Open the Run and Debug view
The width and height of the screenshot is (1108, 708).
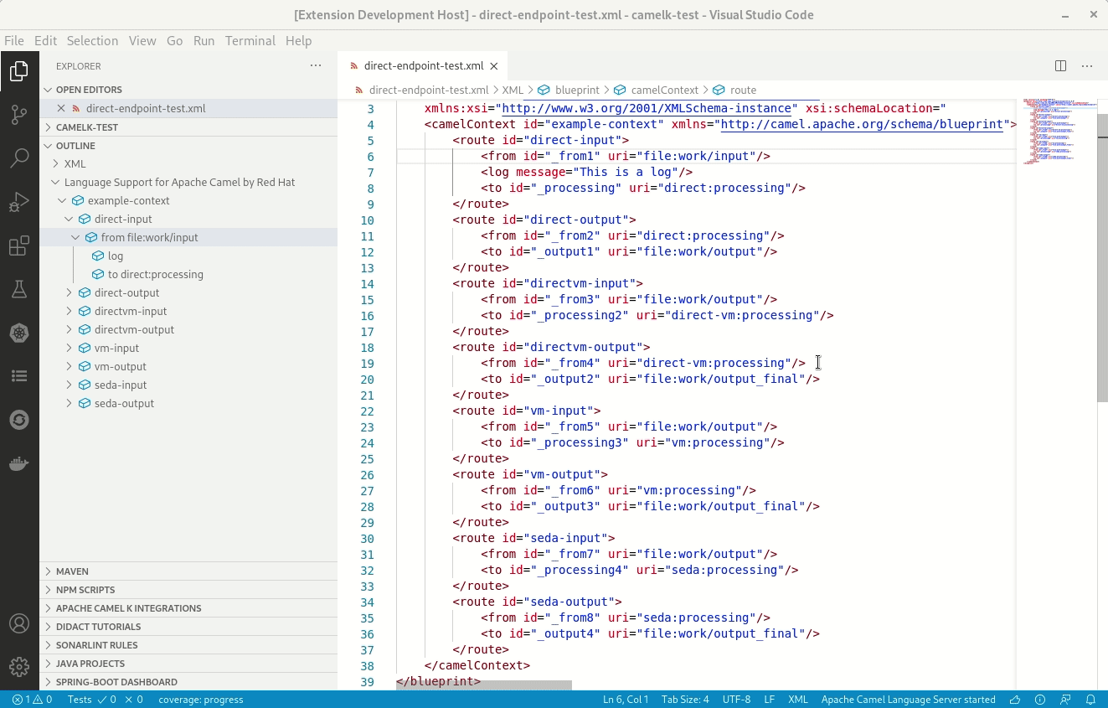click(20, 201)
